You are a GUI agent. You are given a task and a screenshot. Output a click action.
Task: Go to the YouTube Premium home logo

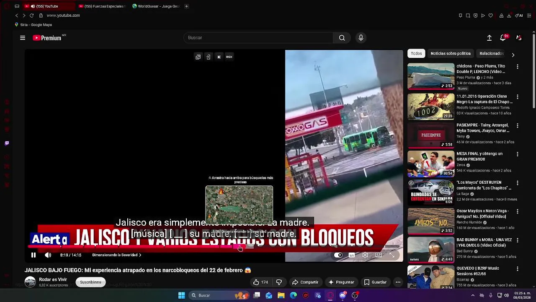click(47, 38)
